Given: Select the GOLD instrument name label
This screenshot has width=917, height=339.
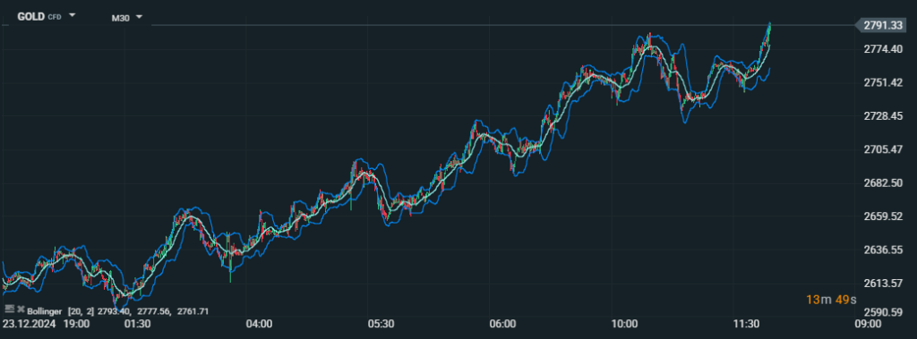Looking at the screenshot, I should coord(31,16).
